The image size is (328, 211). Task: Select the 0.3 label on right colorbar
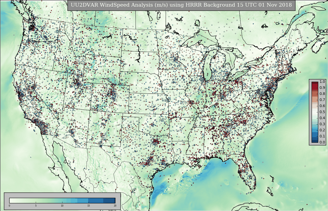coord(322,124)
